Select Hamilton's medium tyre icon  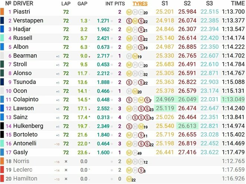click(x=129, y=179)
